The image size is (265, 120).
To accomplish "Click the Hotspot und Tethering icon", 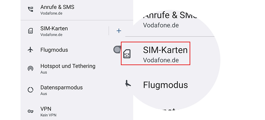I will point(30,69).
